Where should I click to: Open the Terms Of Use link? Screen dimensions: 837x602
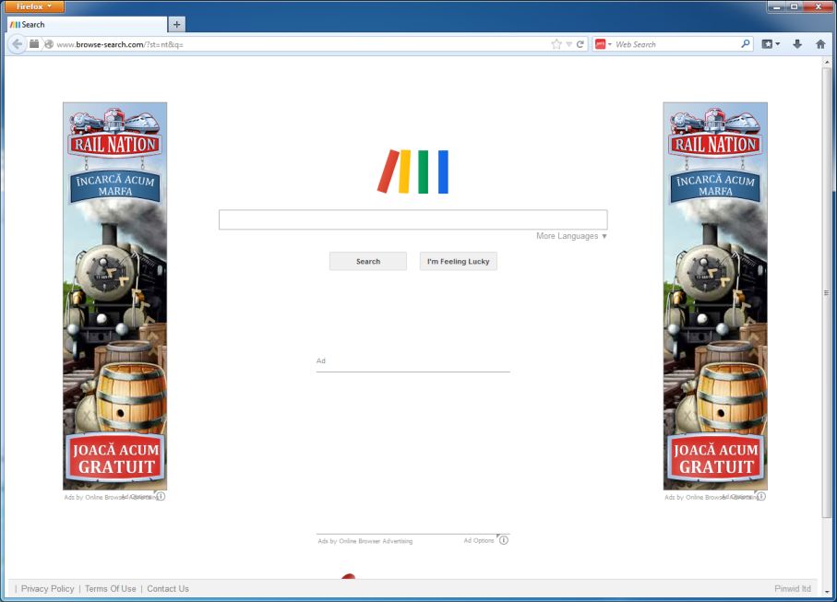[x=110, y=589]
